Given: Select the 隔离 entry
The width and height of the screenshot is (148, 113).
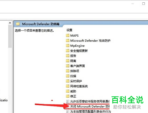Looking at the screenshot, I should click(73, 61).
